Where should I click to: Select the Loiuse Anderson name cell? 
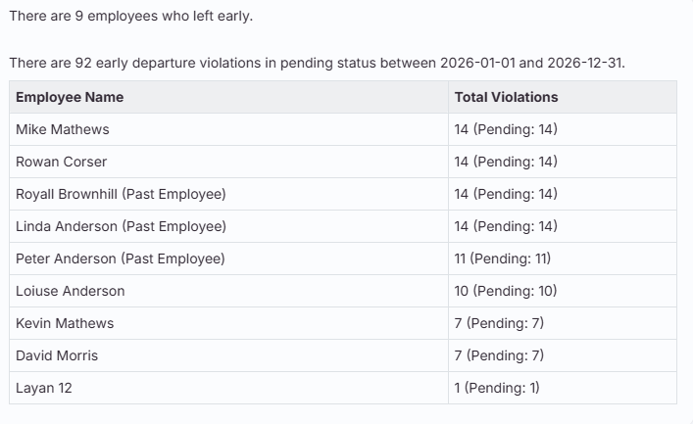228,291
